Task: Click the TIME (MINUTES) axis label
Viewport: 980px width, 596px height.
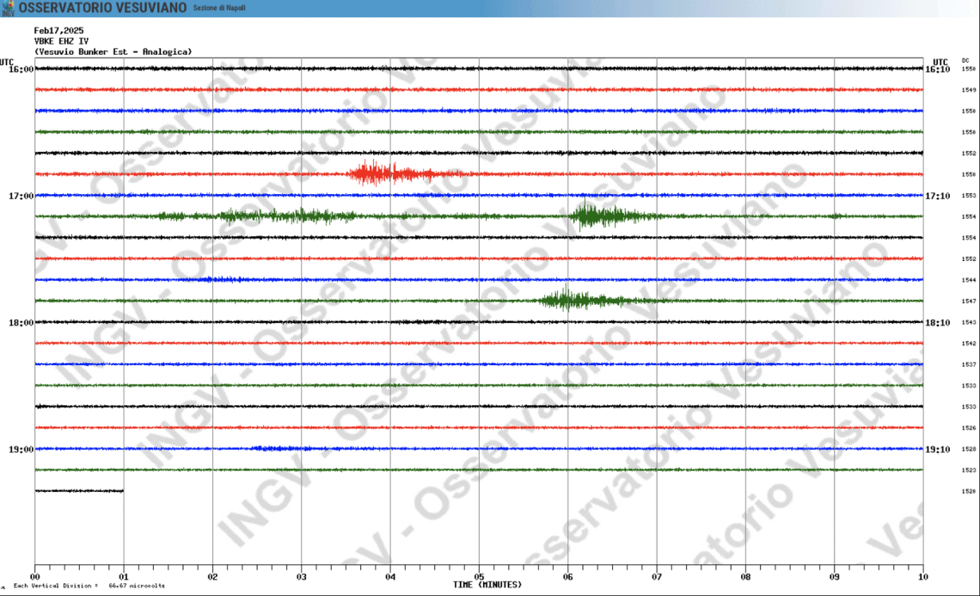Action: click(x=487, y=585)
